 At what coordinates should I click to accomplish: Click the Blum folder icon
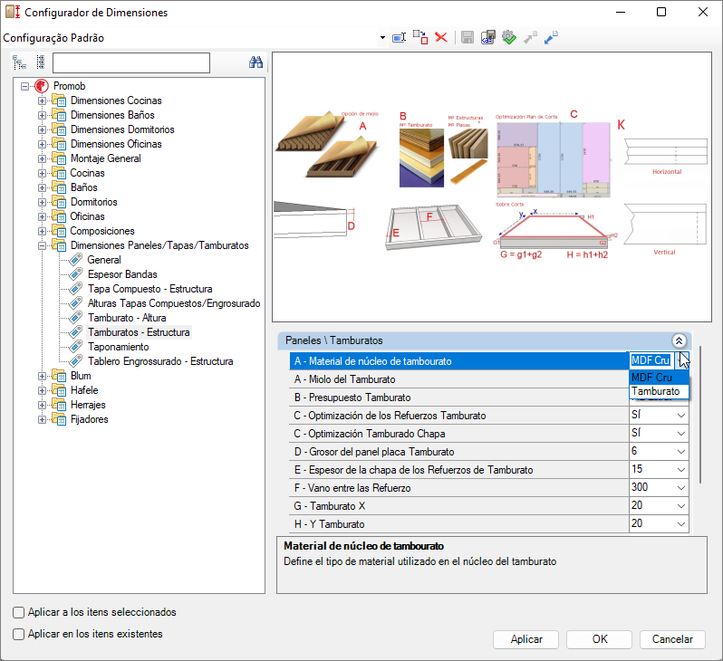click(x=59, y=376)
